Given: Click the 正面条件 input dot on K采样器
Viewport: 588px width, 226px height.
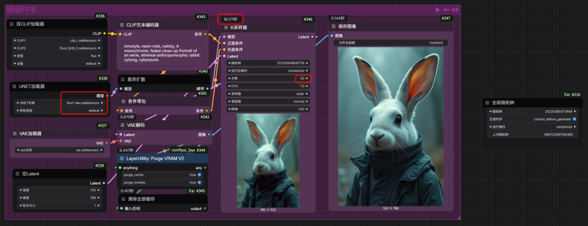Looking at the screenshot, I should [224, 43].
